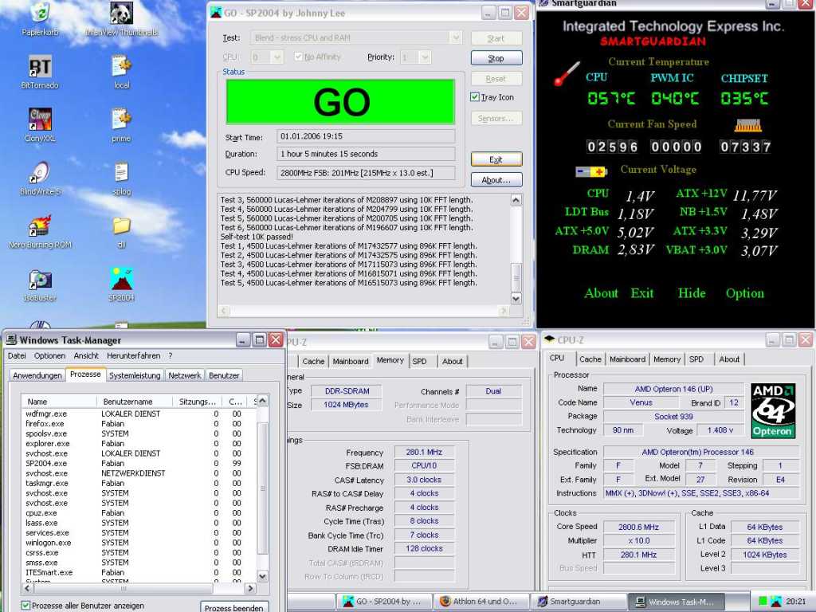Open the Optionen menu in Task-Manager
816x612 pixels.
pos(50,355)
